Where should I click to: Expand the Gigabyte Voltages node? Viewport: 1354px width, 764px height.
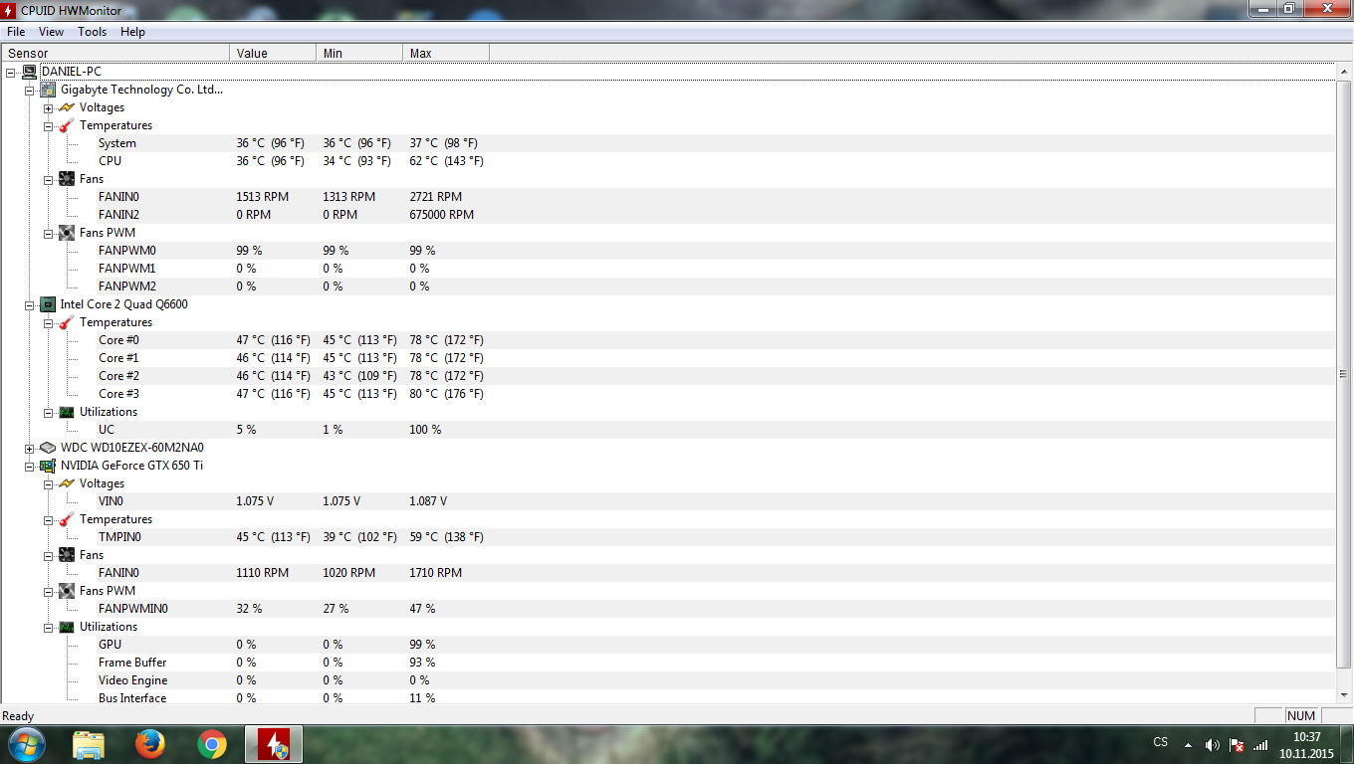tap(49, 107)
